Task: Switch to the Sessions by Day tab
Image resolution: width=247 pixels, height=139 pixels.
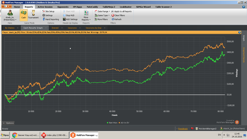Action: point(94,28)
